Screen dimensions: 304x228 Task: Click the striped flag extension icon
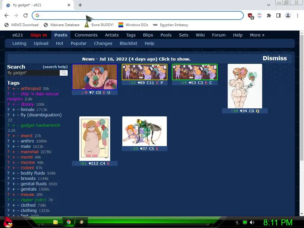pos(259,15)
